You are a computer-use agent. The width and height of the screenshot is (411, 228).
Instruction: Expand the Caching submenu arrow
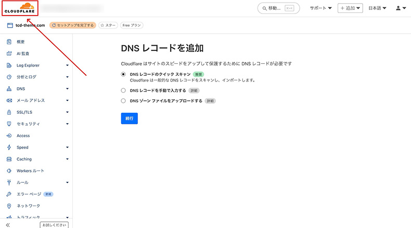point(67,159)
